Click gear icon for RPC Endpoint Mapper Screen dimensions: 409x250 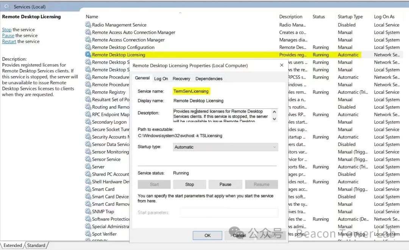[88, 114]
